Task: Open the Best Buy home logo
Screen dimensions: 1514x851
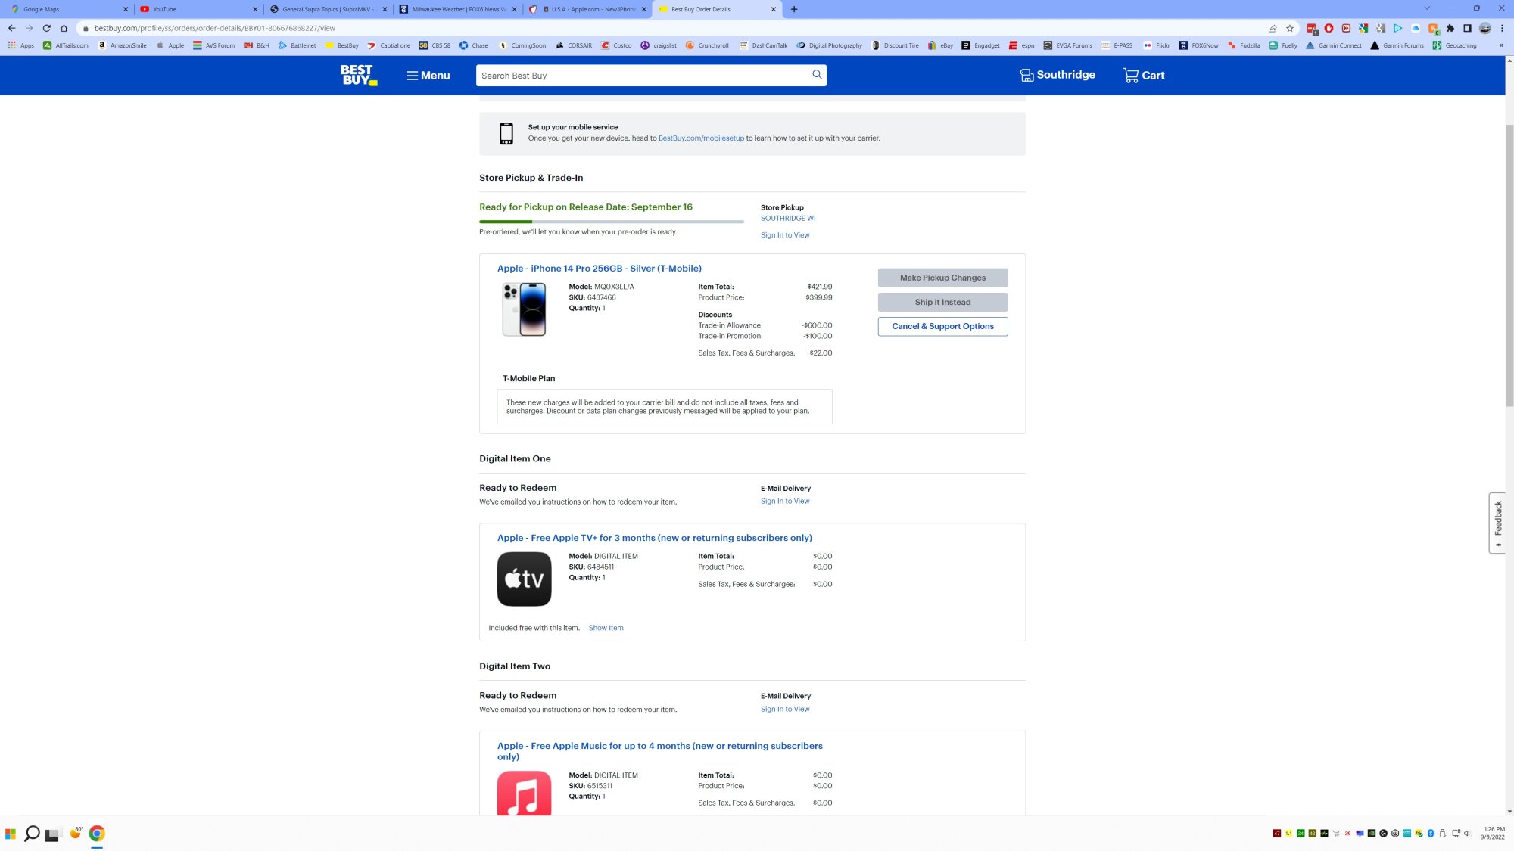Action: [x=359, y=75]
